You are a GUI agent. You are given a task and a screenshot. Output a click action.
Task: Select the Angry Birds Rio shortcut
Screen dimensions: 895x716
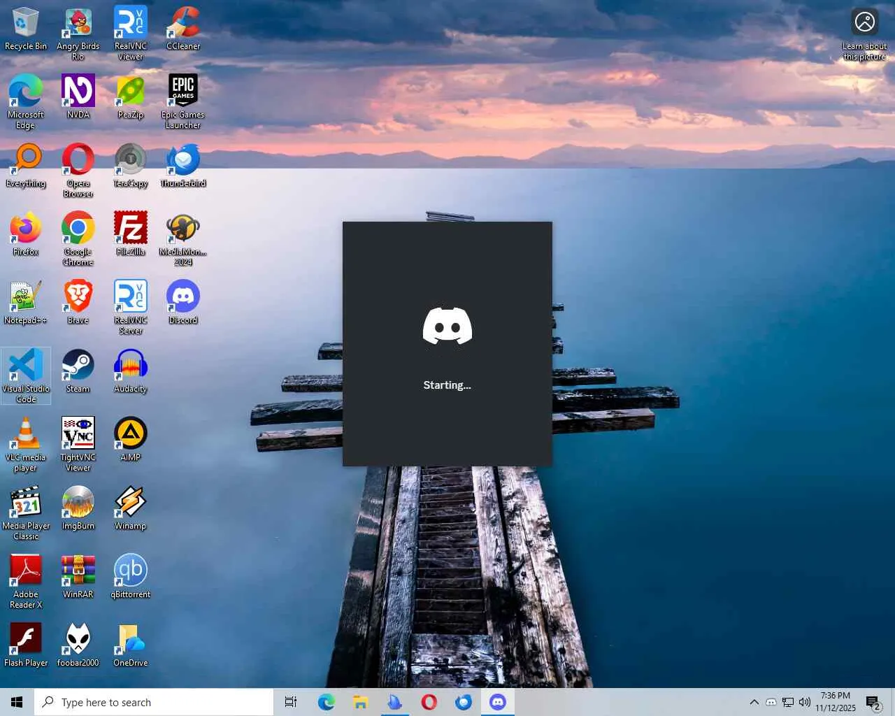coord(78,34)
